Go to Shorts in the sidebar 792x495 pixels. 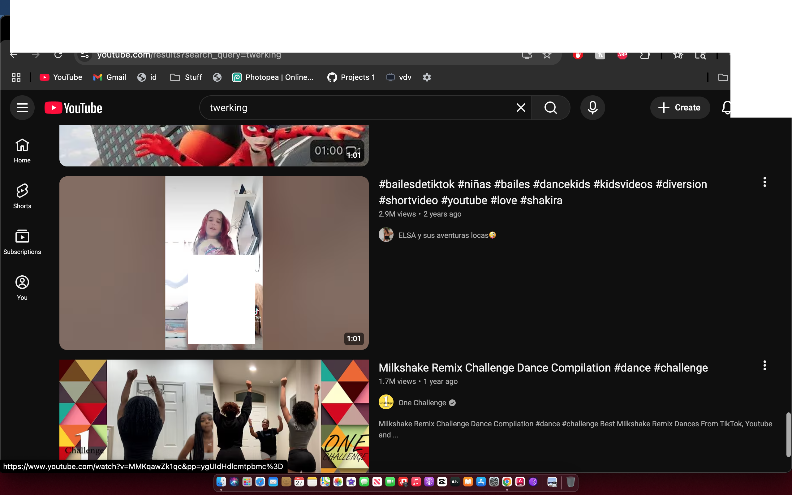coord(22,196)
